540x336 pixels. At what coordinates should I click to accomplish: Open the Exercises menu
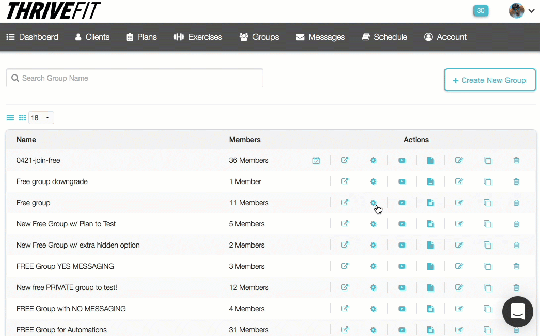click(x=198, y=37)
